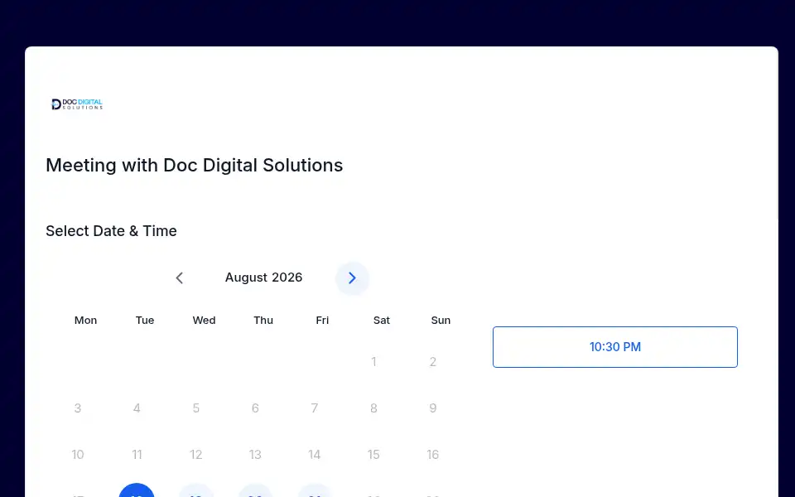
Task: Click the Mon column header
Action: point(85,320)
